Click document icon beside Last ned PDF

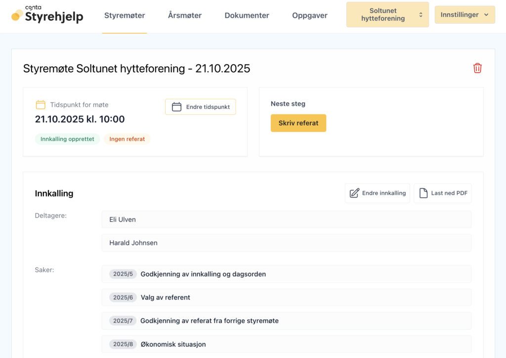(x=423, y=193)
